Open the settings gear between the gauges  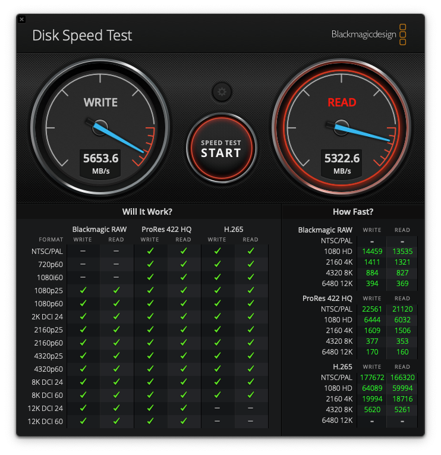(x=222, y=92)
